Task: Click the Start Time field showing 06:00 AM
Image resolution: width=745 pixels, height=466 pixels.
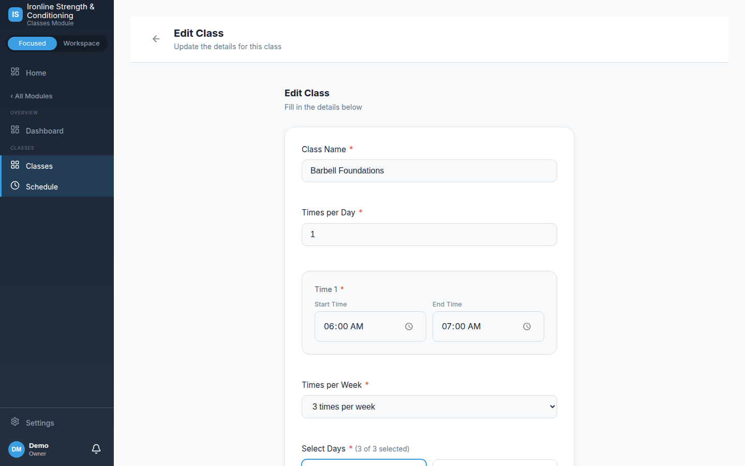Action: (370, 327)
